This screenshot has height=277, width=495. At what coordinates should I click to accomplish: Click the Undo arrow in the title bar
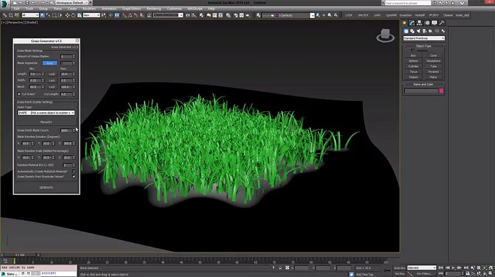pyautogui.click(x=34, y=3)
